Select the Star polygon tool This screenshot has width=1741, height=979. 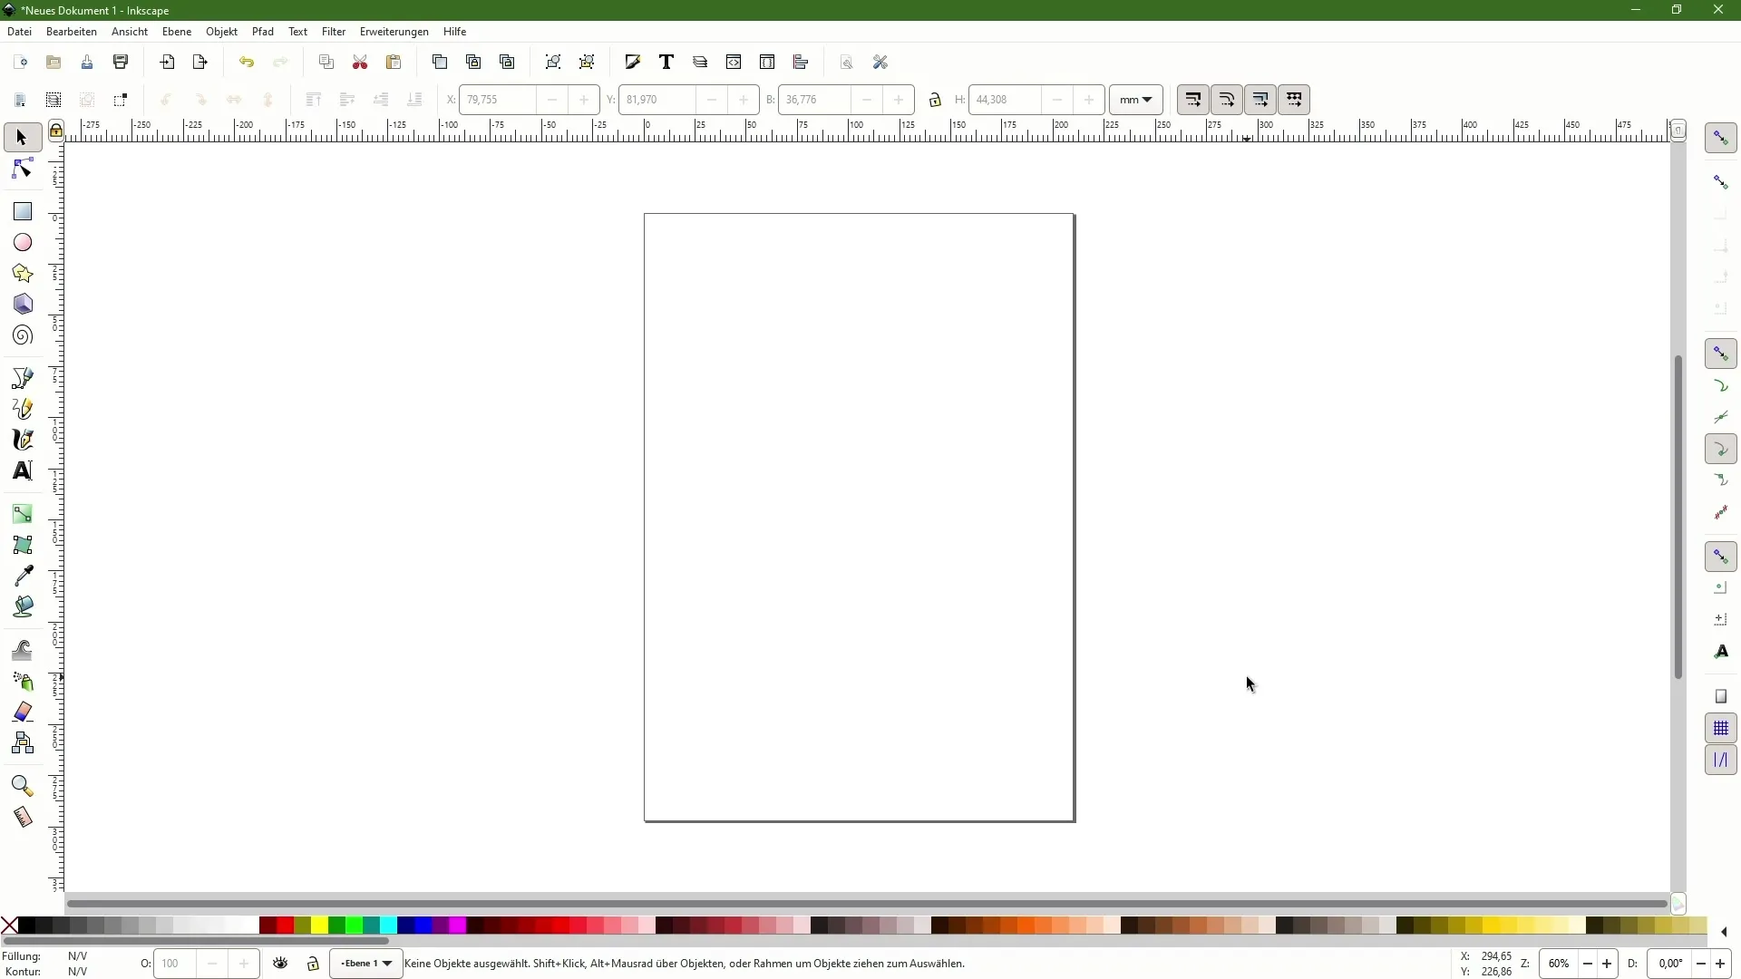(22, 273)
